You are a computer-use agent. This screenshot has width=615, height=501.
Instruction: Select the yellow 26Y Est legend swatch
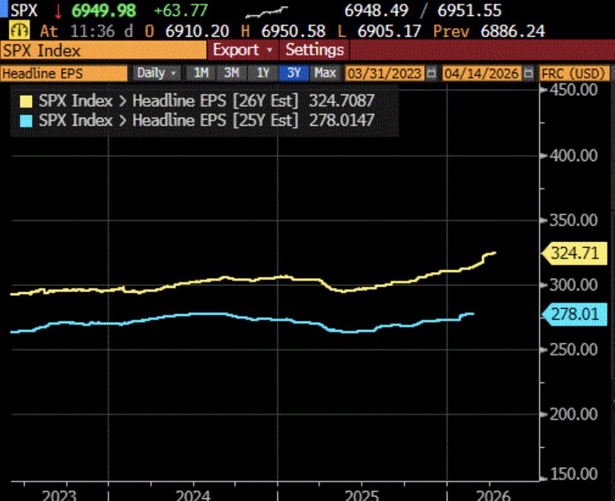[26, 101]
